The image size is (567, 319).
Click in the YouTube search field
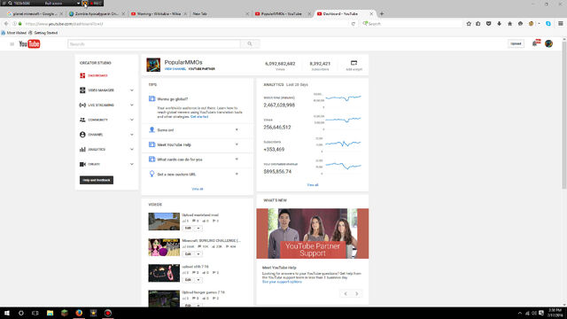(x=154, y=43)
